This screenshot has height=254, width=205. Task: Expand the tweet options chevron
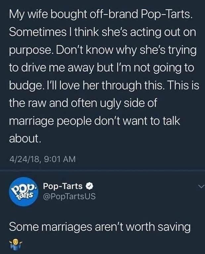click(x=202, y=187)
